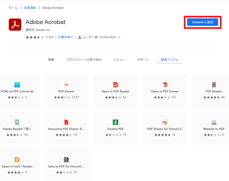Screen dimensions: 229x181
Task: Click the PDF Reader card title
Action: pos(214,91)
